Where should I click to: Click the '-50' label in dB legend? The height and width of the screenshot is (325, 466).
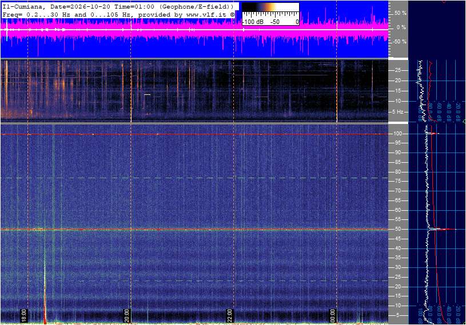coord(274,22)
